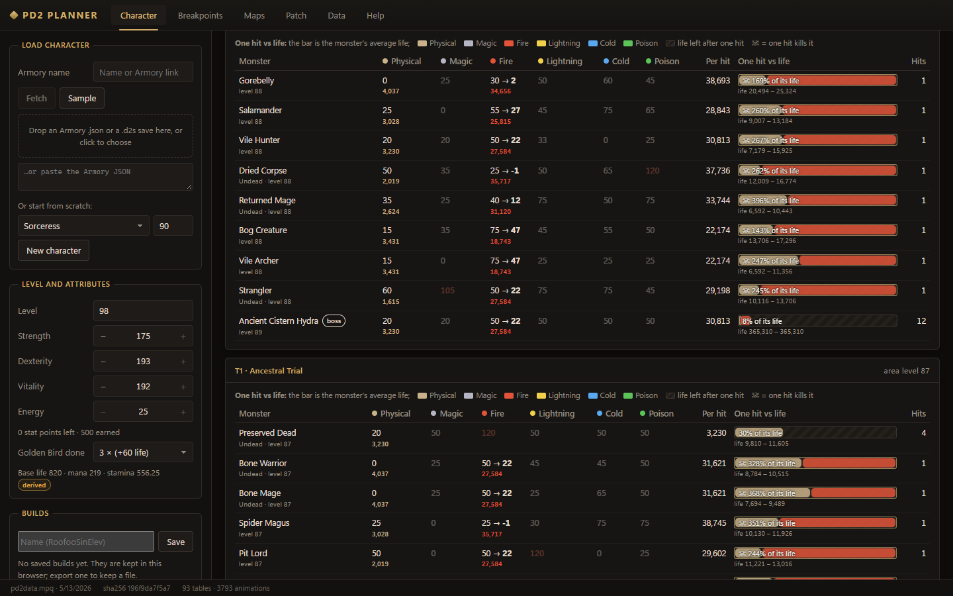This screenshot has height=596, width=953.
Task: Decrease Dexterity with the minus button
Action: pos(103,362)
